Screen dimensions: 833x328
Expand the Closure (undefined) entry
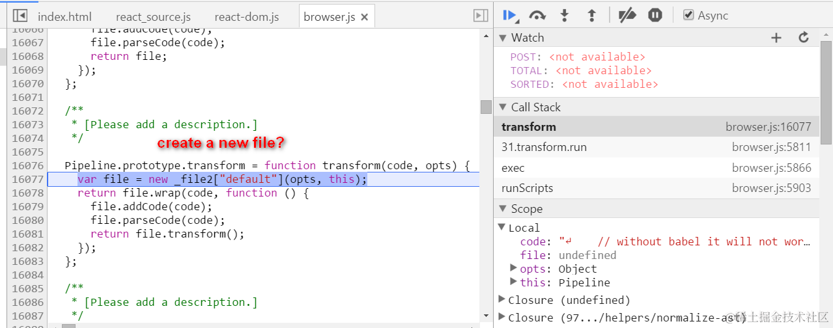[501, 299]
